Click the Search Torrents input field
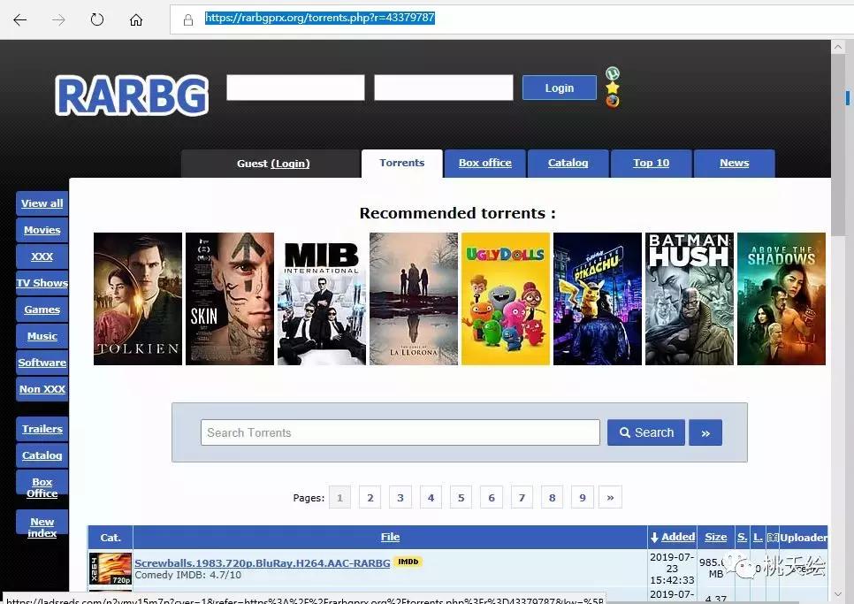The width and height of the screenshot is (854, 604). 400,432
